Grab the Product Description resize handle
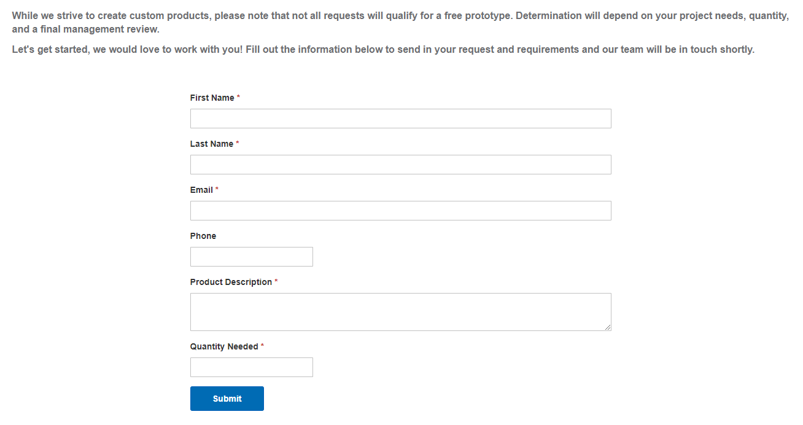803x425 pixels. (x=607, y=327)
